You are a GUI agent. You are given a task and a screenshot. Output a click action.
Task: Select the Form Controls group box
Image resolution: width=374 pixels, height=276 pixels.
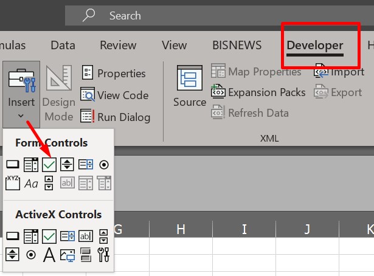coord(12,182)
